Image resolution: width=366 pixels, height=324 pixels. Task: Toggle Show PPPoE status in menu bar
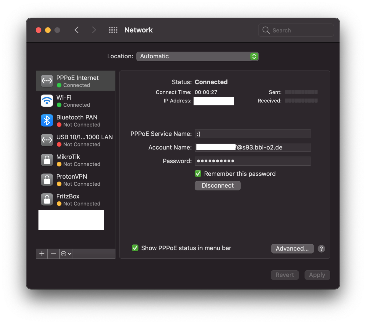point(135,248)
